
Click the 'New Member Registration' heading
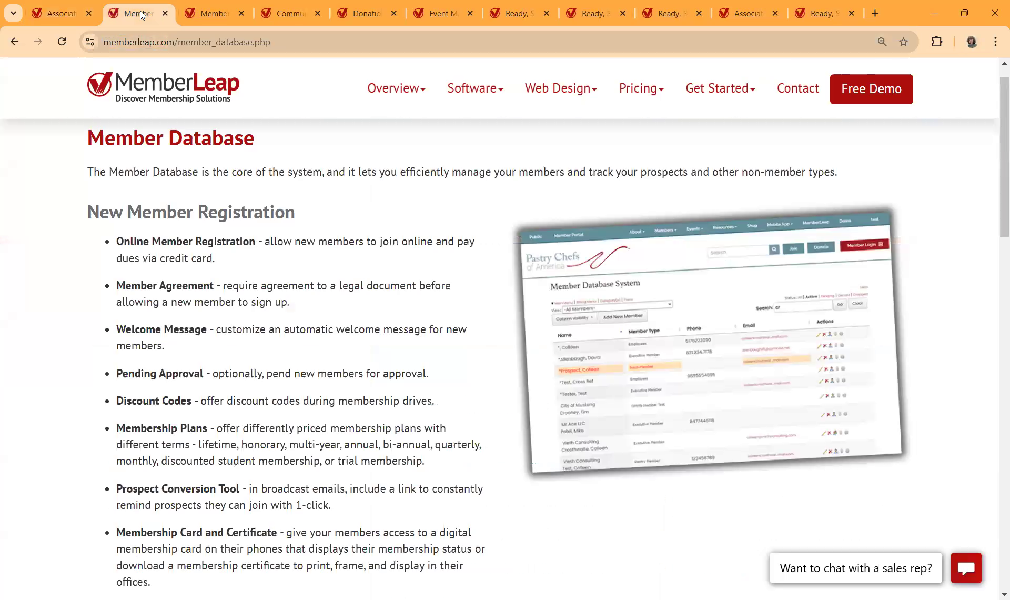pos(191,212)
